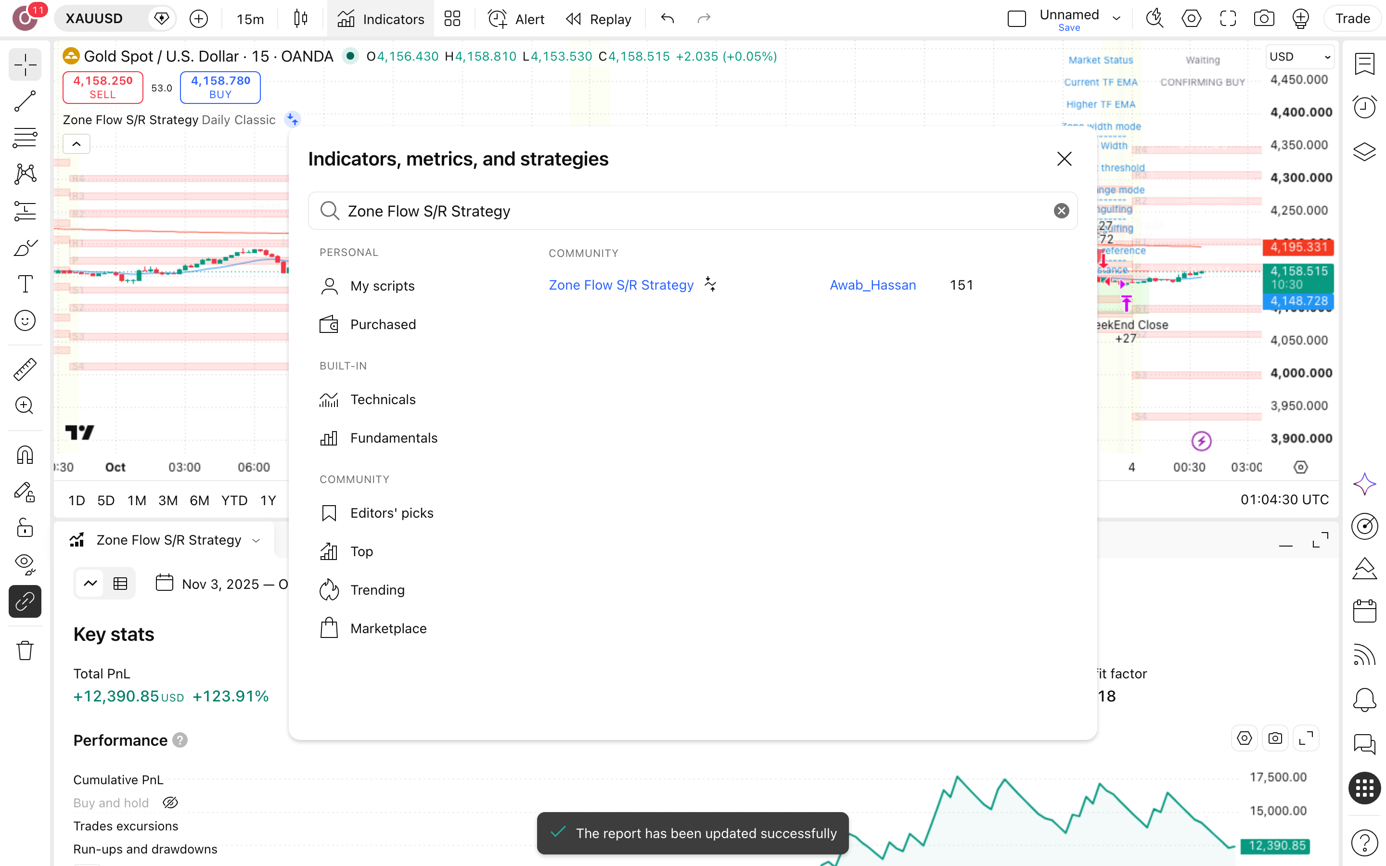Toggle keep drawing mode pencil lock
This screenshot has height=866, width=1386.
(x=25, y=492)
